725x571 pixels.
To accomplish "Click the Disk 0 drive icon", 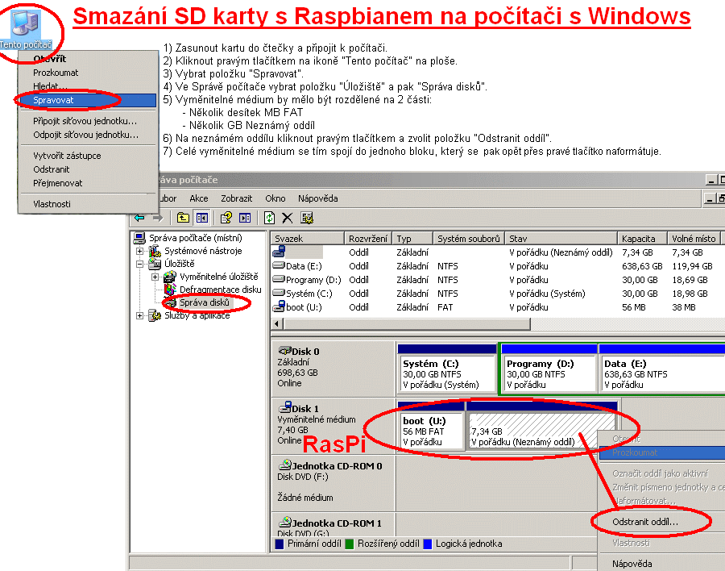I will (285, 351).
